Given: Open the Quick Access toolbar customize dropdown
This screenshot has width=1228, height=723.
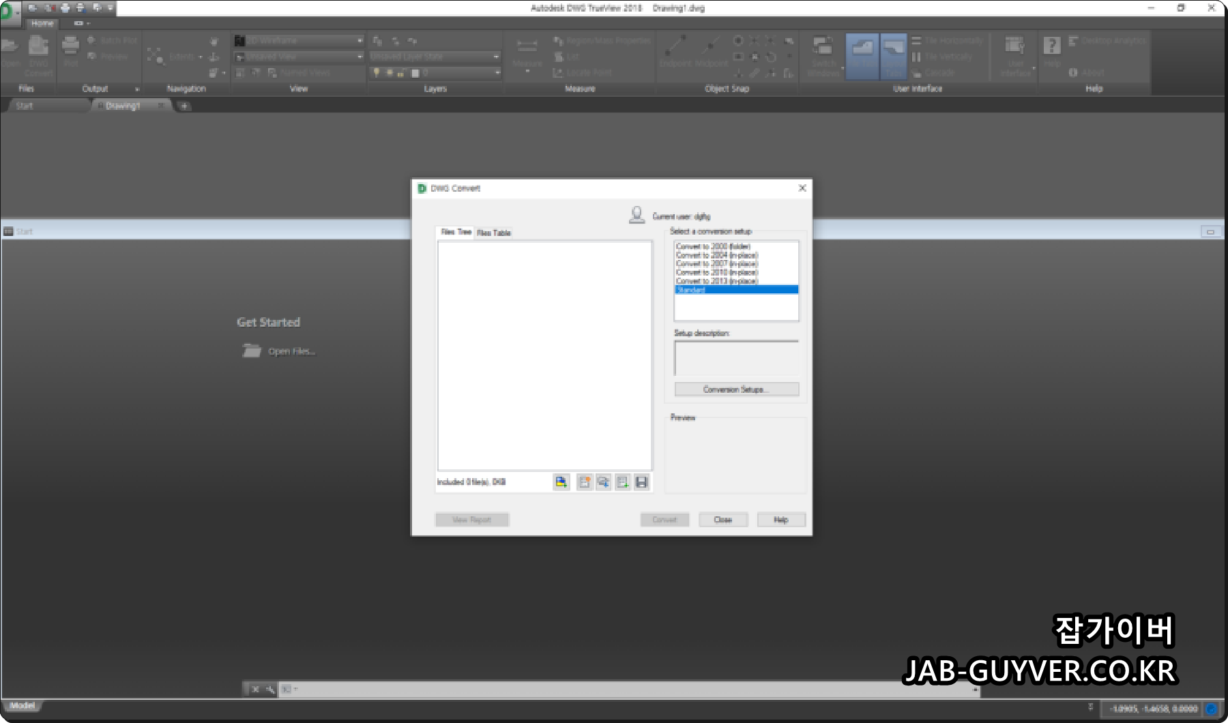Looking at the screenshot, I should (111, 8).
